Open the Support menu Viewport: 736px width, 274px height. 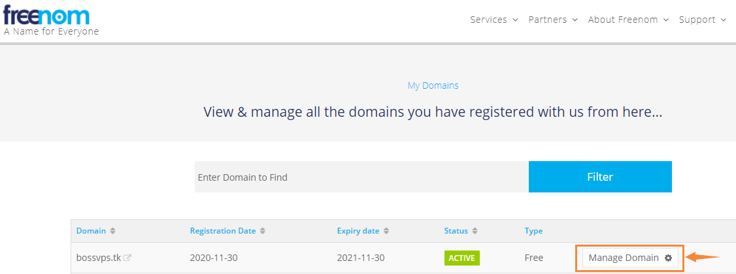click(x=702, y=20)
